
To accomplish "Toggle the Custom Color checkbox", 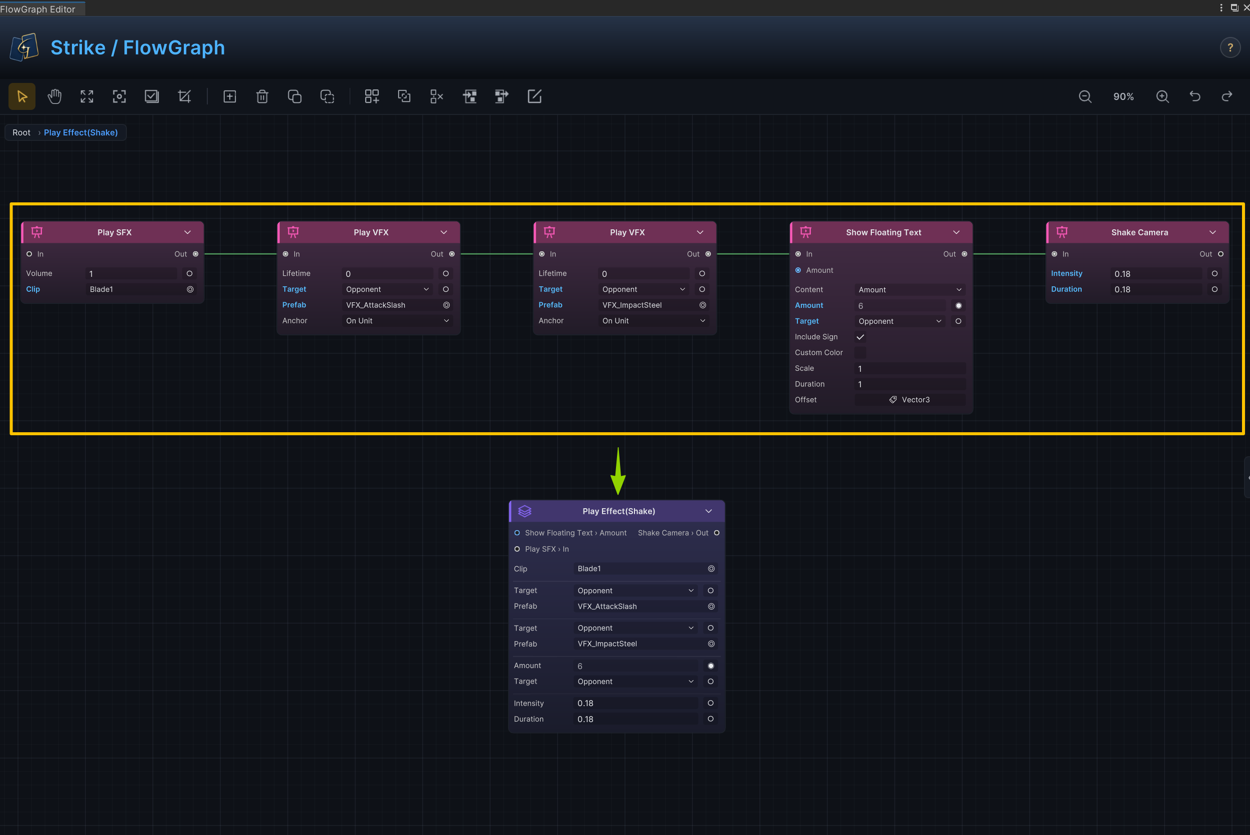I will click(x=860, y=352).
